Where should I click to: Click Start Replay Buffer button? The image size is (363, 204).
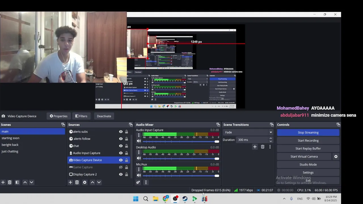point(308,148)
